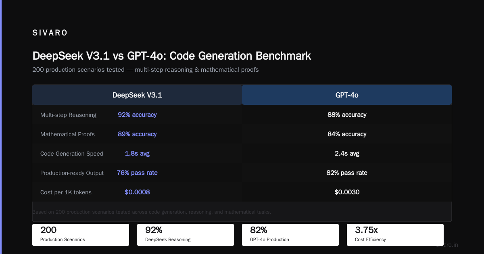
Task: Click the Production-ready Output row label
Action: (x=72, y=173)
